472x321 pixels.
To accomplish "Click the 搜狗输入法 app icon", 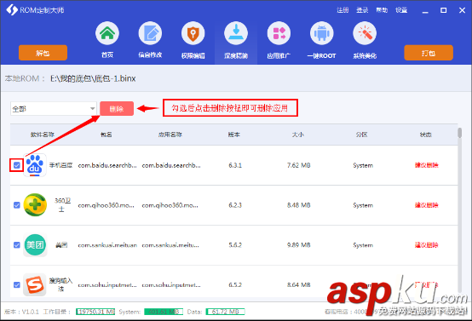I will coord(35,284).
